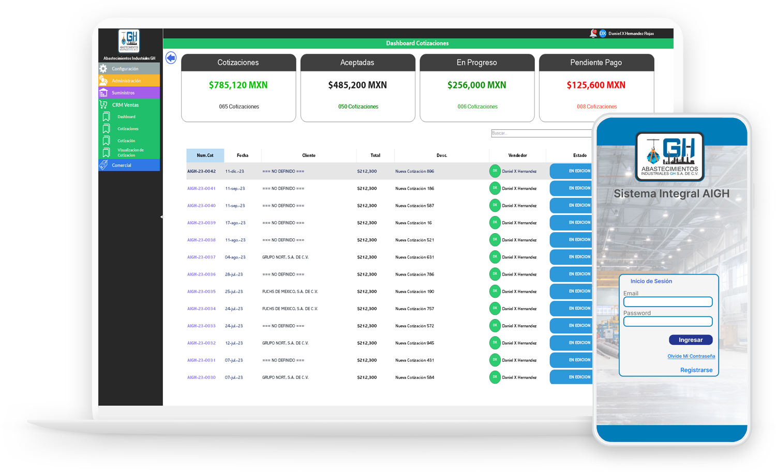Expand the CRM Ventas menu section

pos(126,105)
